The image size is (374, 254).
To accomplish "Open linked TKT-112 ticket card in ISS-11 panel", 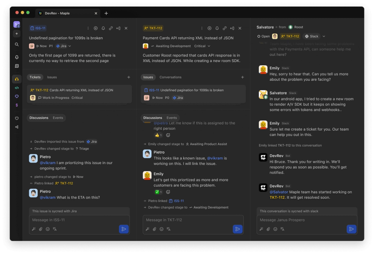I will (79, 94).
